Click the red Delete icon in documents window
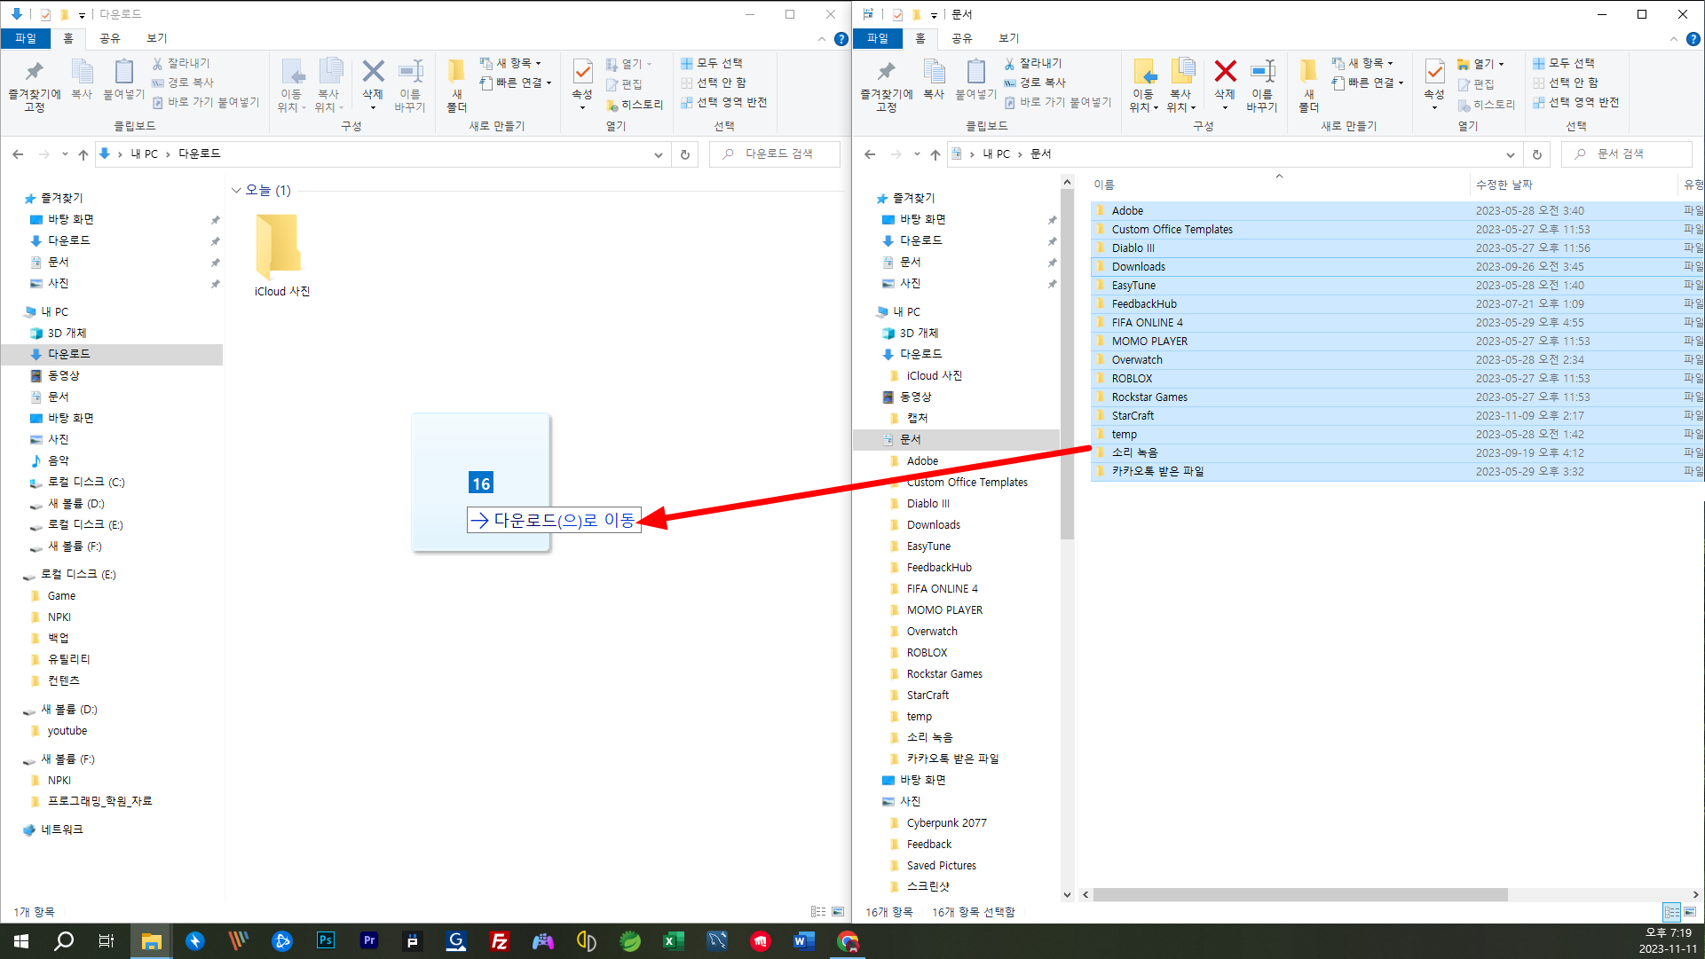 click(x=1225, y=73)
